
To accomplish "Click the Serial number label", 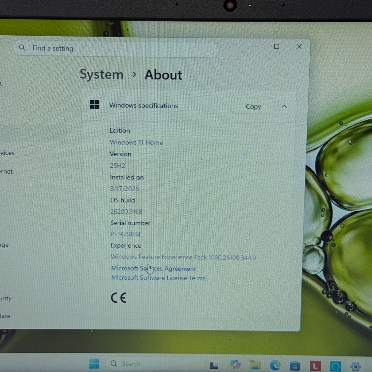I will click(130, 223).
